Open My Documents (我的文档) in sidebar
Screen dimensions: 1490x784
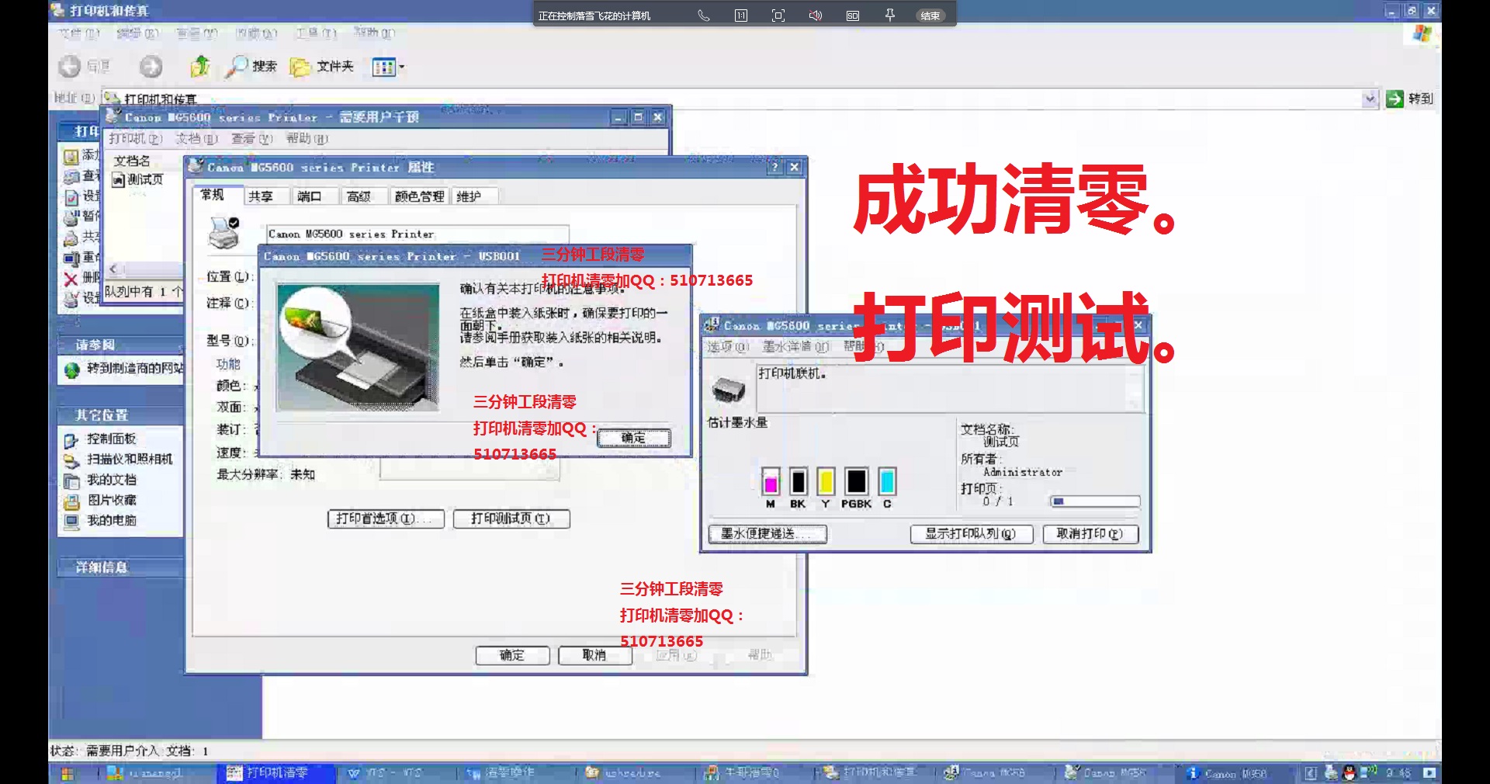(111, 480)
